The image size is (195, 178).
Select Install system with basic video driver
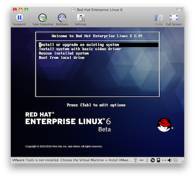(x=80, y=49)
